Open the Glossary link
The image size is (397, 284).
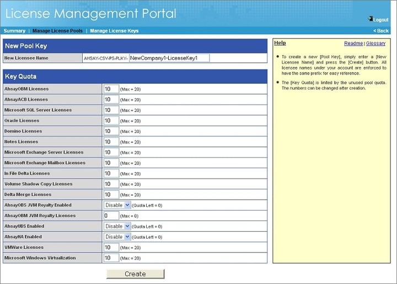pos(375,43)
